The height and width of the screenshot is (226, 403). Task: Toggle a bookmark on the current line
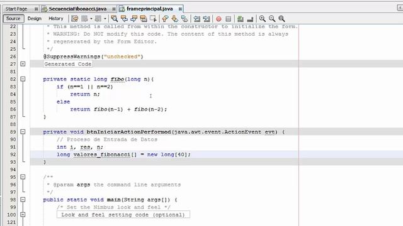(x=184, y=18)
